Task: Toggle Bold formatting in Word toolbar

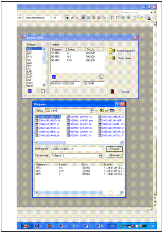Action: tap(68, 18)
